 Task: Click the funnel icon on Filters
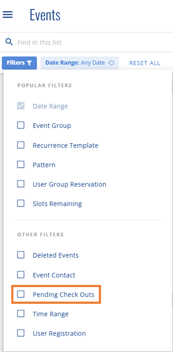pyautogui.click(x=29, y=63)
